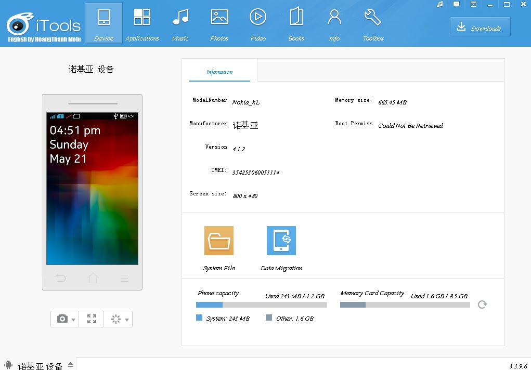Image resolution: width=531 pixels, height=370 pixels.
Task: Open the title bar dropdown menu icon
Action: [473, 4]
